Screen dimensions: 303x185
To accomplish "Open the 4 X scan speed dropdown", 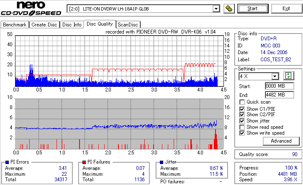I will [x=275, y=76].
